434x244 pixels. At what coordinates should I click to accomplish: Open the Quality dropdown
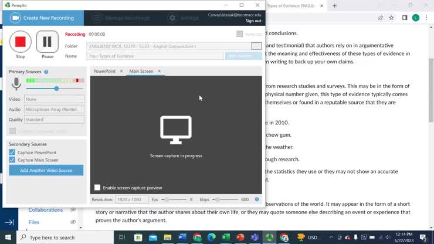(x=54, y=120)
